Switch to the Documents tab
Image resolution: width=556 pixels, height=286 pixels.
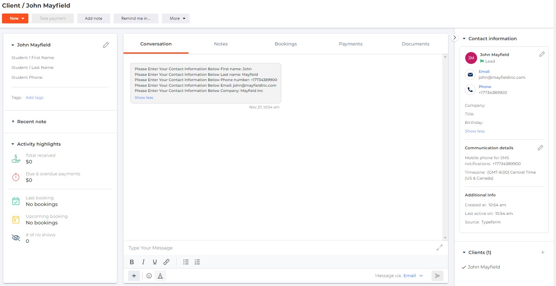point(415,44)
